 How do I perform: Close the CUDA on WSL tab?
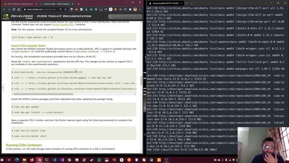pos(73,4)
